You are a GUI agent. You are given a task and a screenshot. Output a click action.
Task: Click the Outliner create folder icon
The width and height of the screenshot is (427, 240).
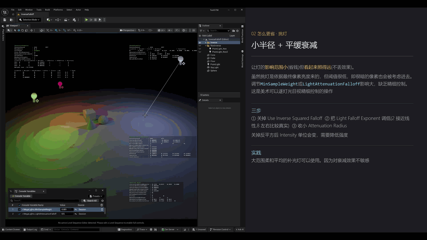(234, 31)
